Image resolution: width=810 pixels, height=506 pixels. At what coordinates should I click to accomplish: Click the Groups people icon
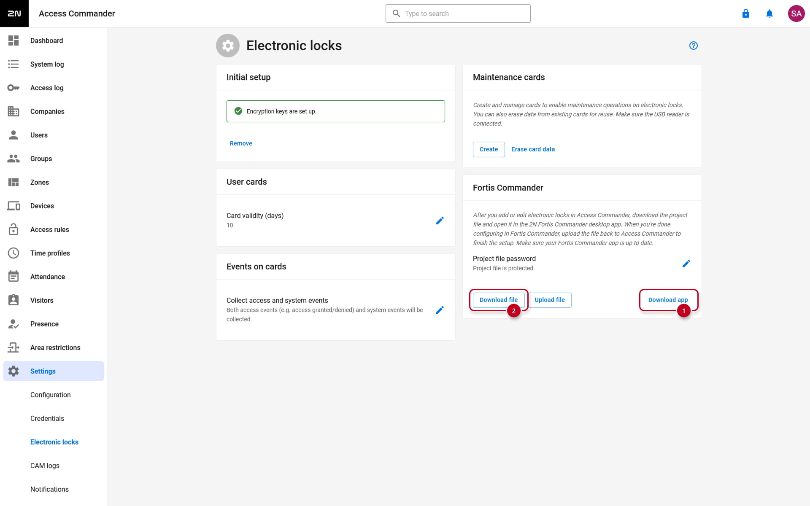(13, 159)
